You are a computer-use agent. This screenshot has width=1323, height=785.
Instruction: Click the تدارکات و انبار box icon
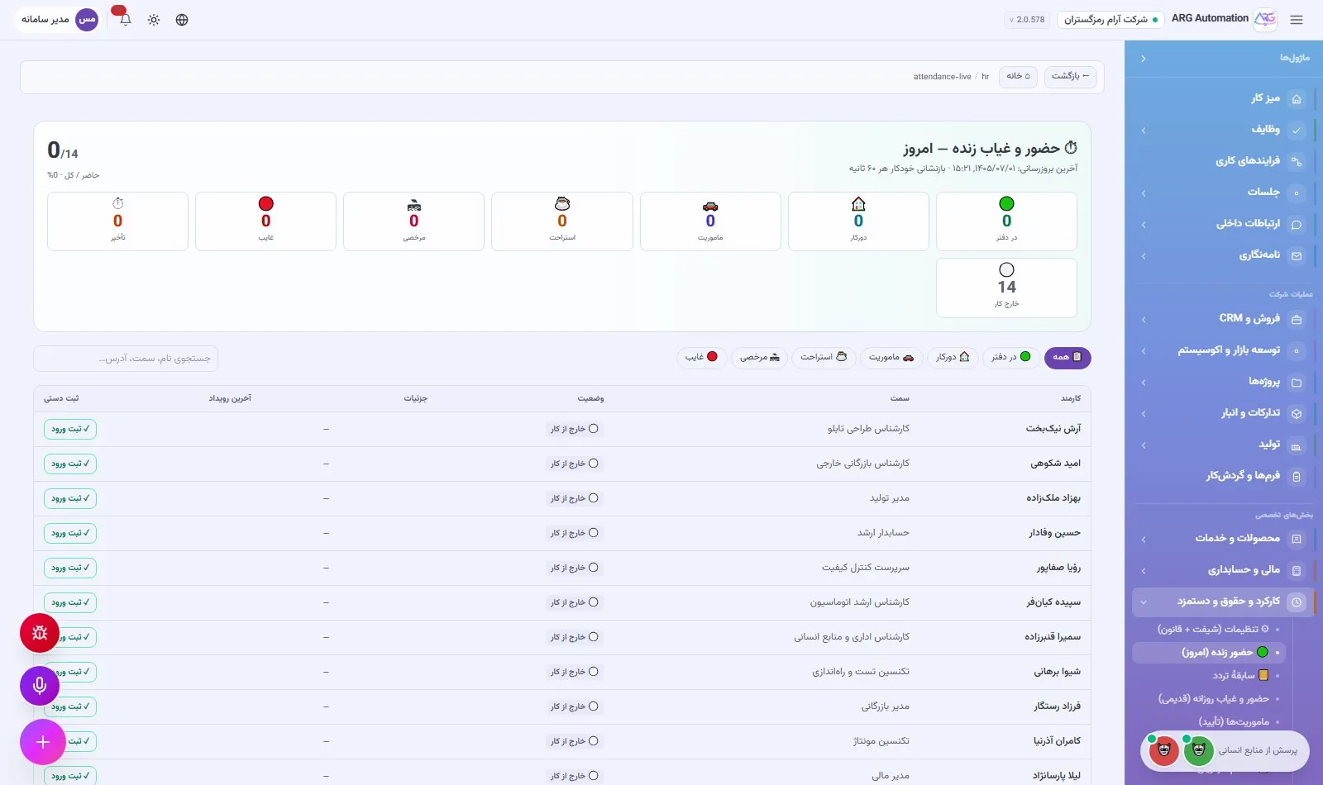point(1297,414)
